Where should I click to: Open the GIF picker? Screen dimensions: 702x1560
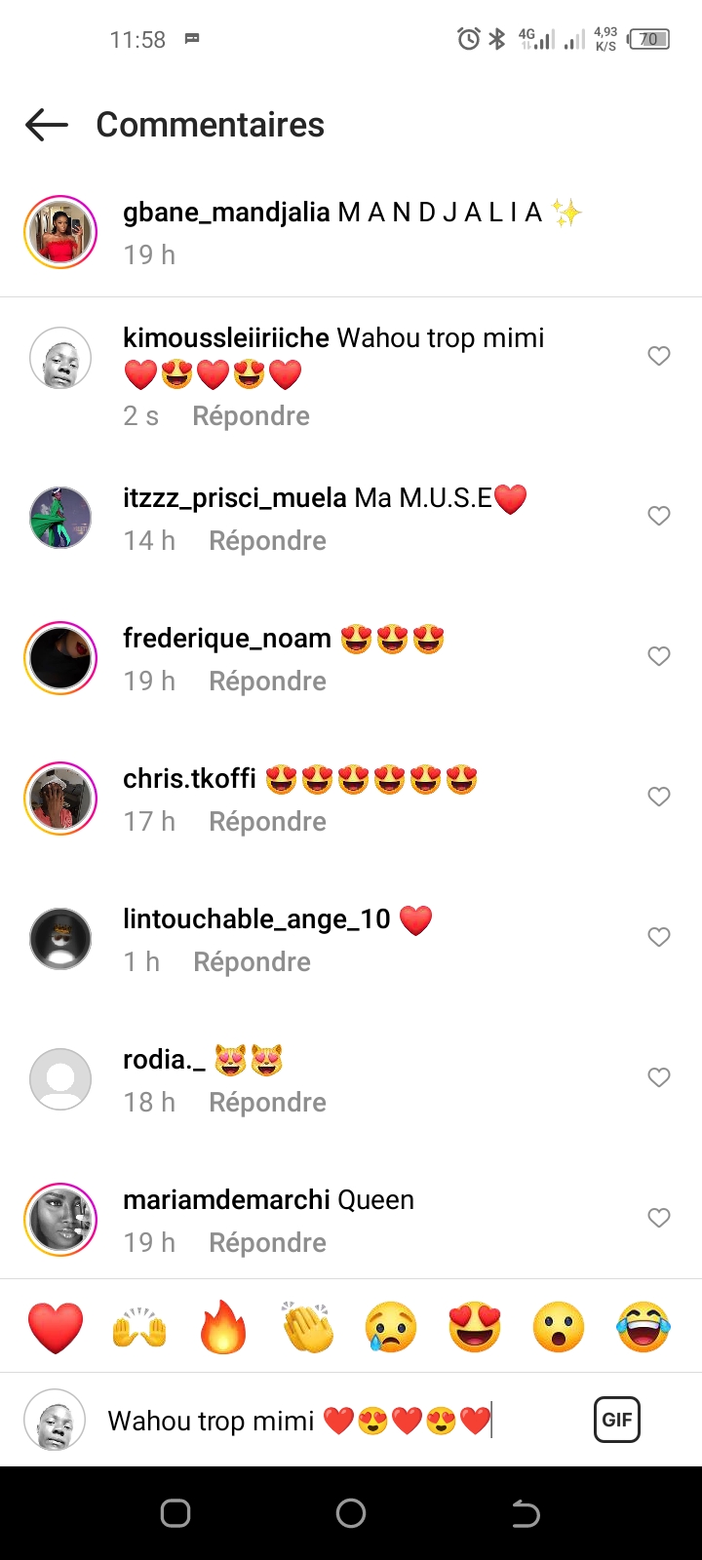click(x=617, y=1420)
